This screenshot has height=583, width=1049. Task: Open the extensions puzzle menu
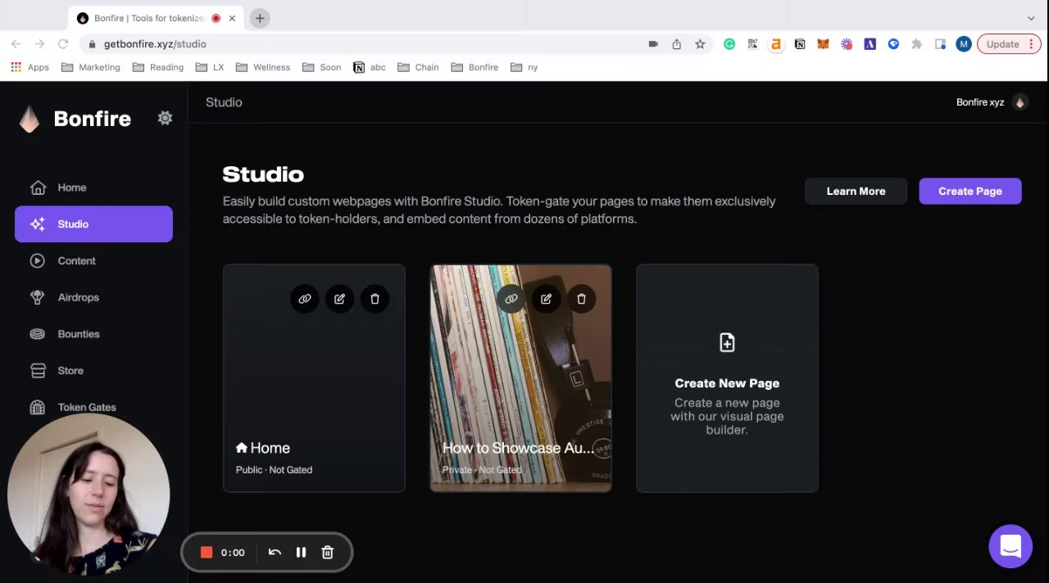click(x=917, y=44)
